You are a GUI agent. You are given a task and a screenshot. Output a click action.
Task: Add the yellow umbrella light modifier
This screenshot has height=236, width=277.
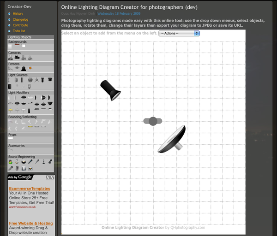(11, 111)
